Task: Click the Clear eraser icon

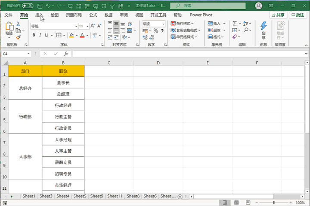Action: click(x=235, y=36)
